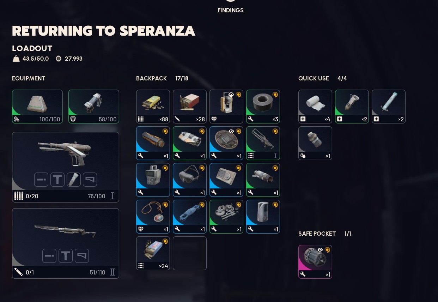
Task: Select the syringe quick use item ×2
Action: [389, 107]
